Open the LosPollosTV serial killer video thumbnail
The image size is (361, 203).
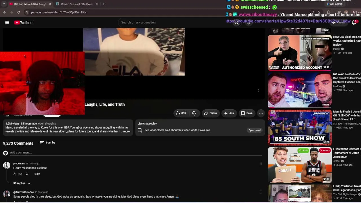tap(300, 90)
